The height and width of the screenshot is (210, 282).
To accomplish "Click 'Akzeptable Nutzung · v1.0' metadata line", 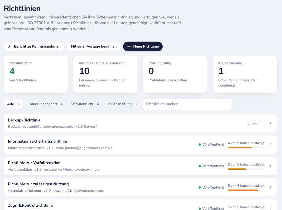I will coord(56,191).
